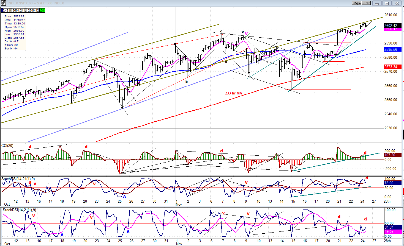Minimize the chart window
Screen dimensions: 404x246
pyautogui.click(x=377, y=3)
